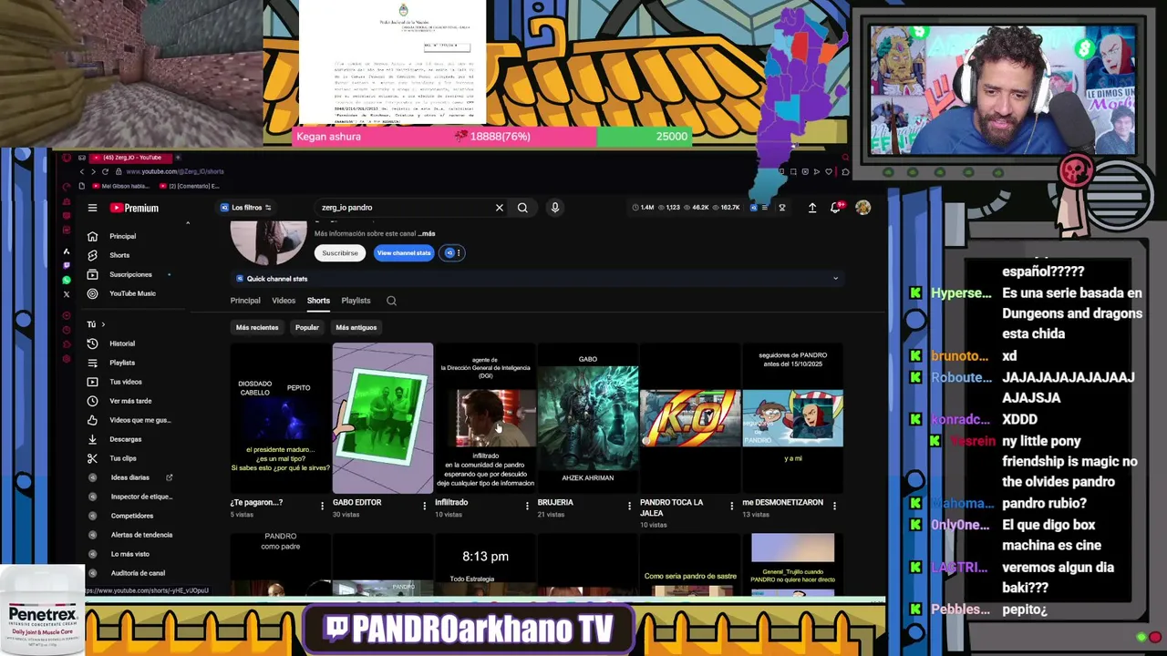The height and width of the screenshot is (656, 1167).
Task: Expand the Tú section chevron
Action: pyautogui.click(x=103, y=324)
